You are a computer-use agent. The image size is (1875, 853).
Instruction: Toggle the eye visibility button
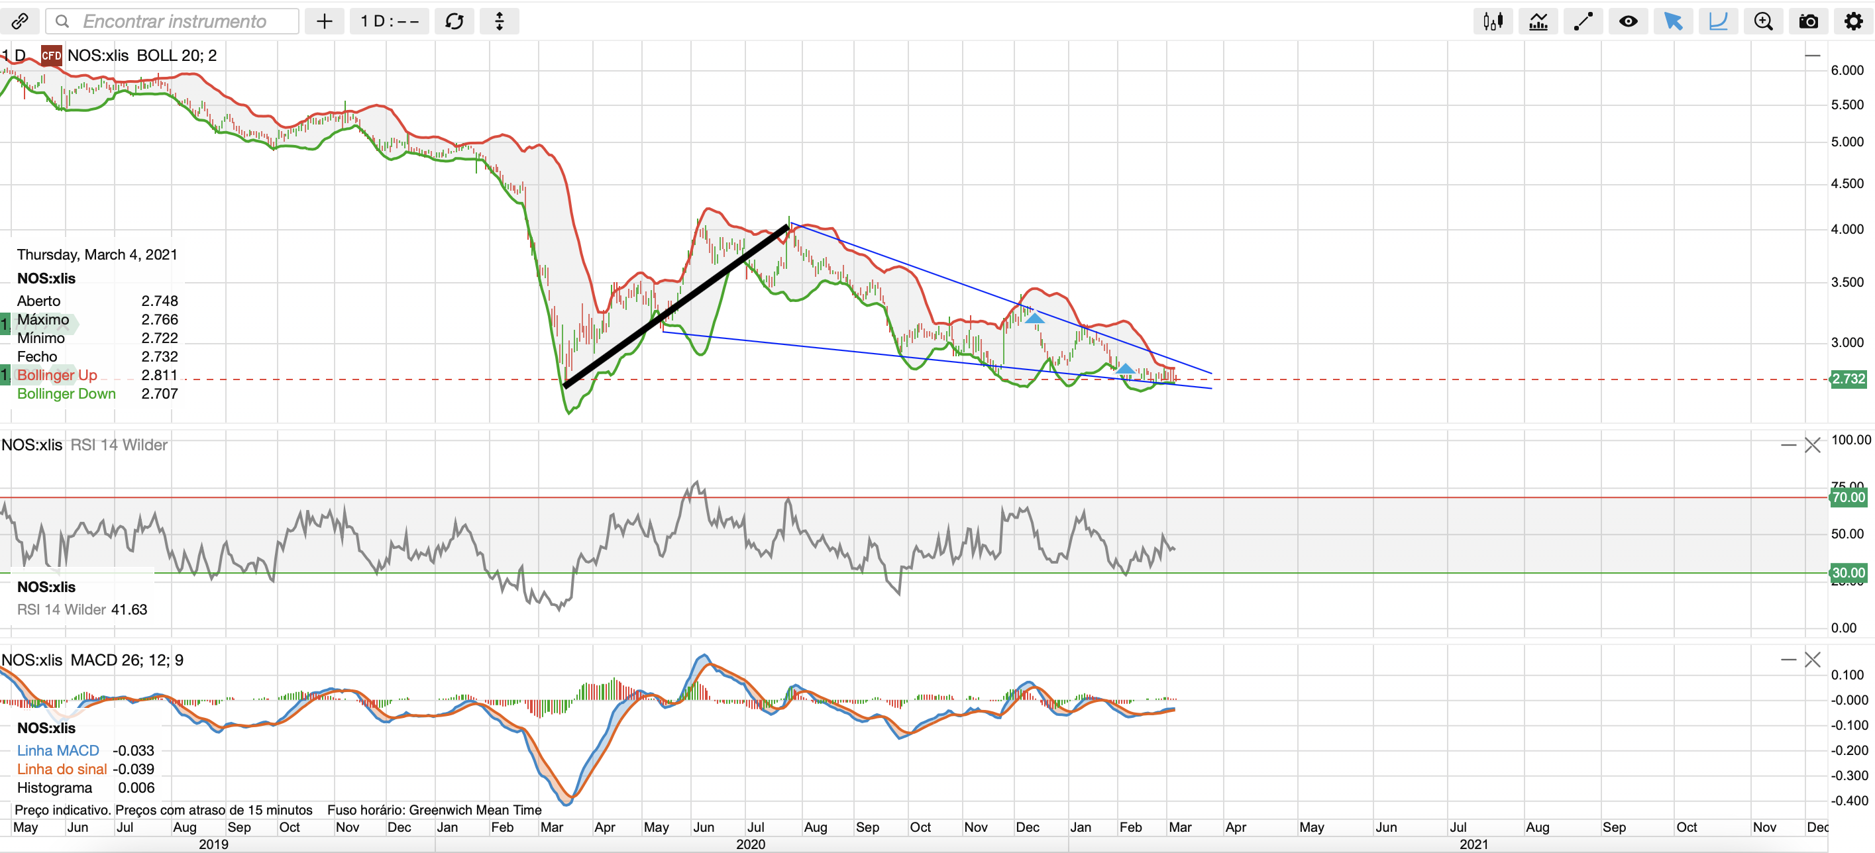[1629, 21]
